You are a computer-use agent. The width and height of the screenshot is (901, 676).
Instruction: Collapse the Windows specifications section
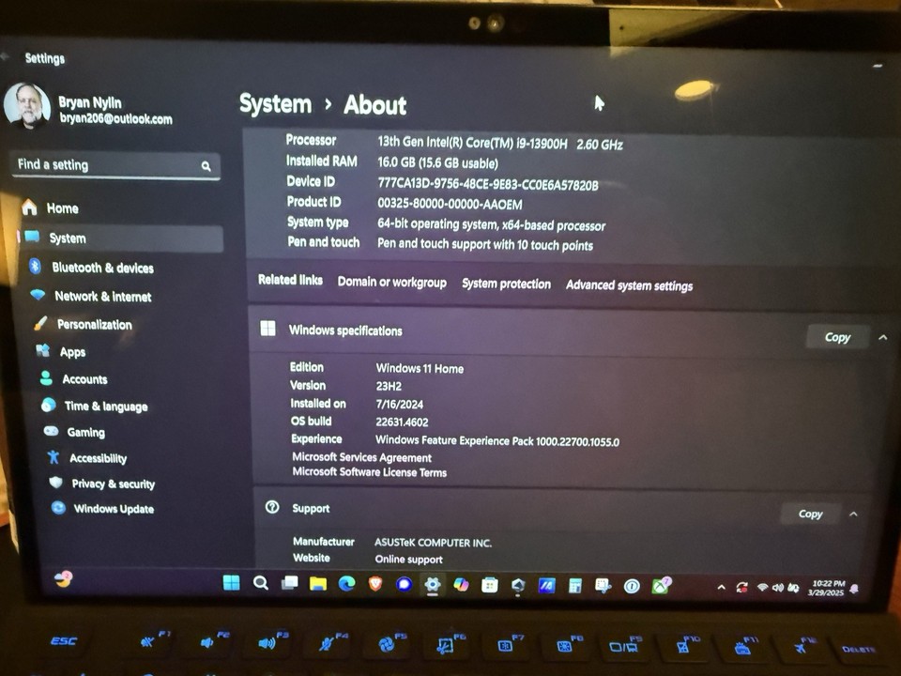click(x=881, y=336)
